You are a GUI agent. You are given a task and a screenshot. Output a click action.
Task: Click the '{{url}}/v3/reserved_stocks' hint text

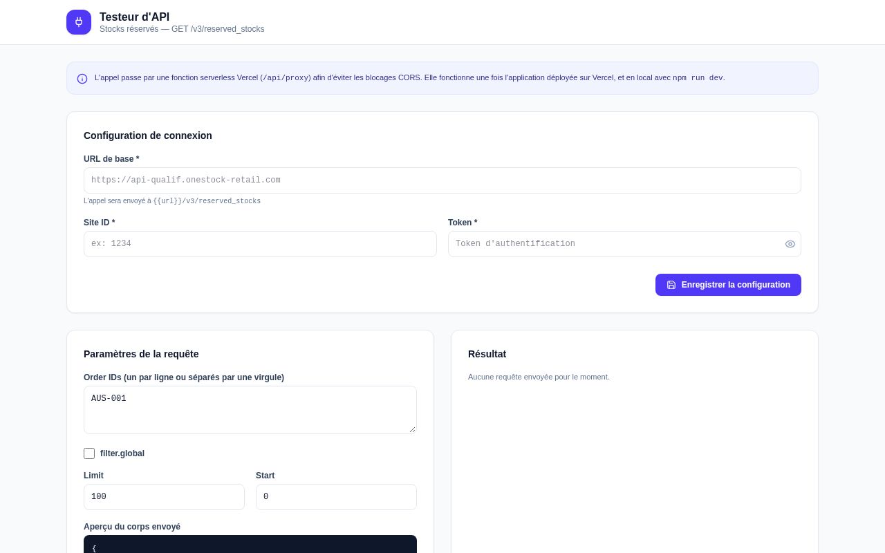point(207,201)
